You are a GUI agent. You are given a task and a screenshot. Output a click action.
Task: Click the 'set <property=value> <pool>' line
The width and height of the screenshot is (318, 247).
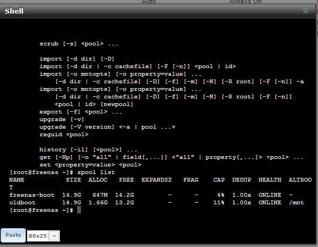click(91, 165)
